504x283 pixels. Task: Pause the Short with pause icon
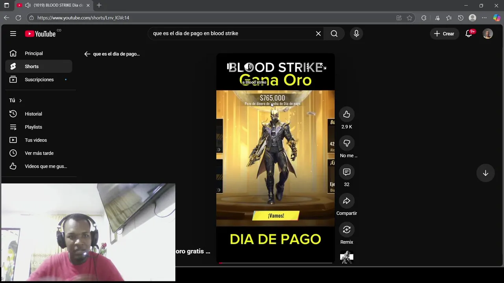pyautogui.click(x=229, y=67)
